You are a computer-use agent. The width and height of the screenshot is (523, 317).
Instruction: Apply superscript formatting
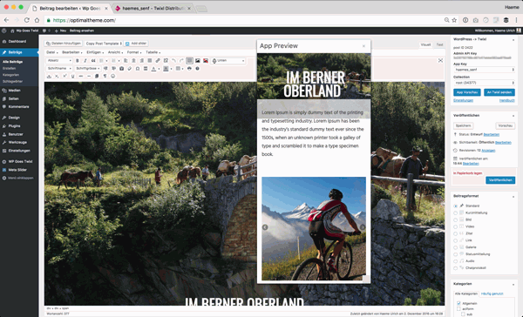pyautogui.click(x=65, y=77)
